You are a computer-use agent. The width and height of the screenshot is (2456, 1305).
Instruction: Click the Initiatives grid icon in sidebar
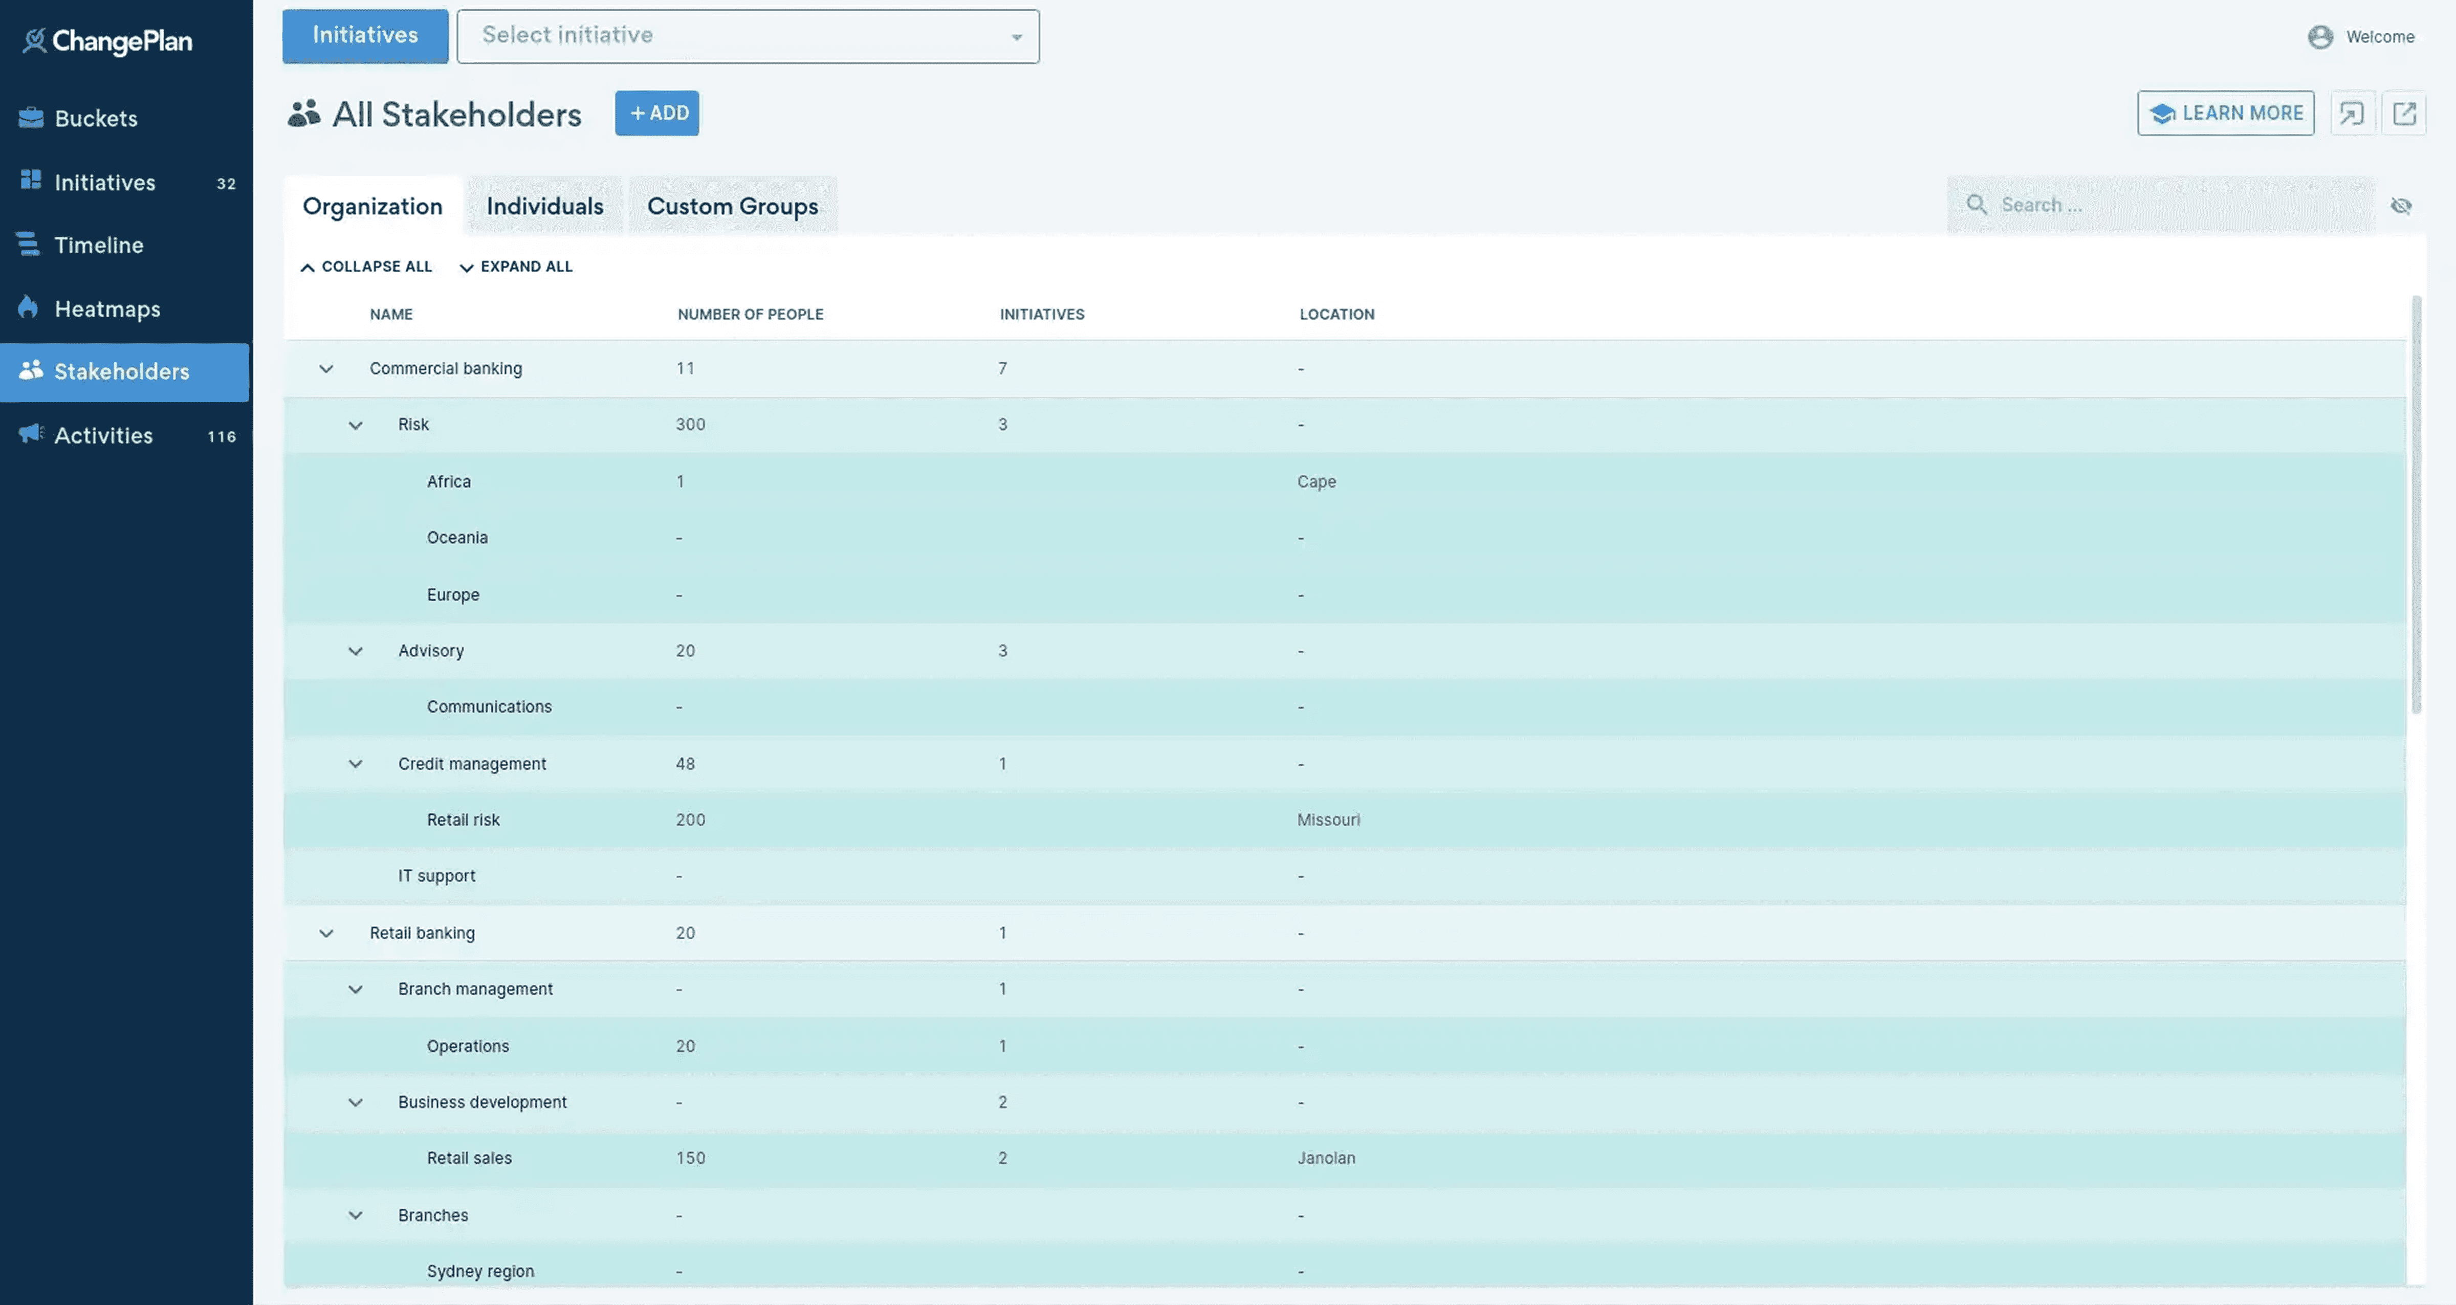tap(31, 180)
